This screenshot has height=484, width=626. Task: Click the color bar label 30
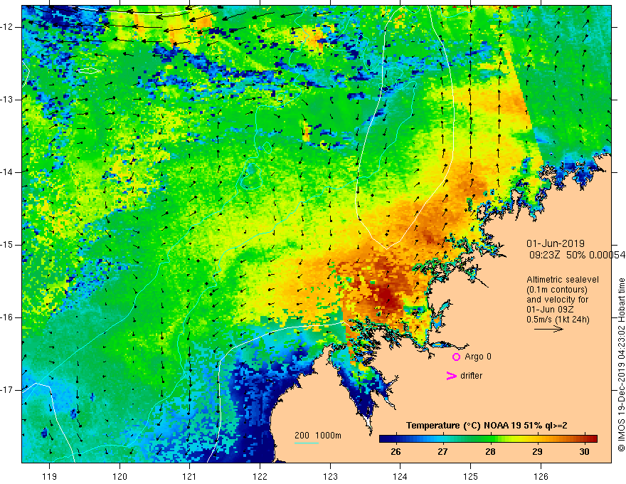pos(585,452)
